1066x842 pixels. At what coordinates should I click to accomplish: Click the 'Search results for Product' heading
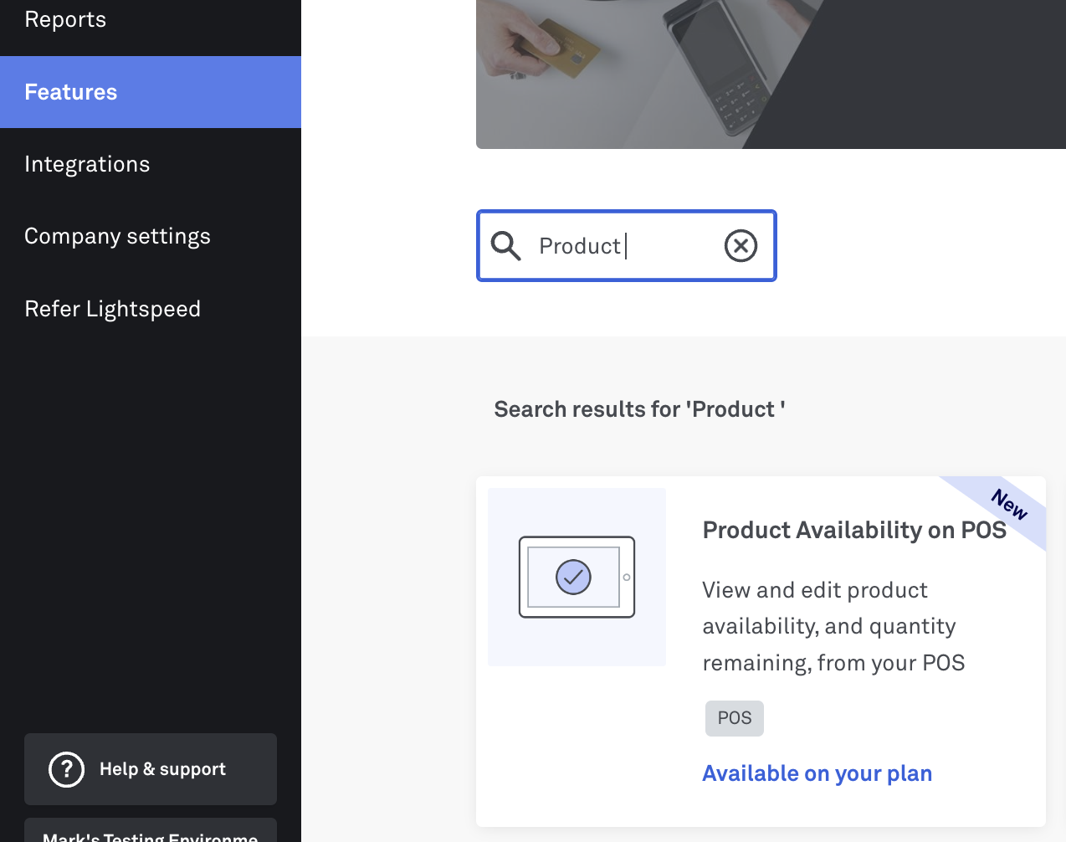pyautogui.click(x=639, y=409)
